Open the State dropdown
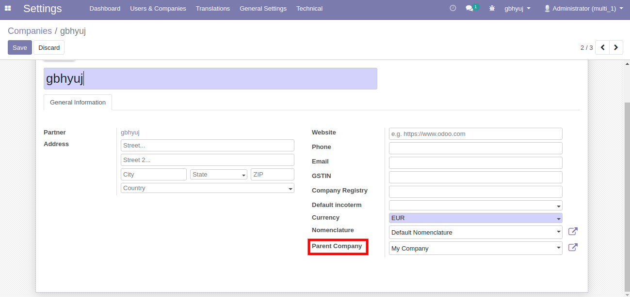The height and width of the screenshot is (297, 630). 219,175
